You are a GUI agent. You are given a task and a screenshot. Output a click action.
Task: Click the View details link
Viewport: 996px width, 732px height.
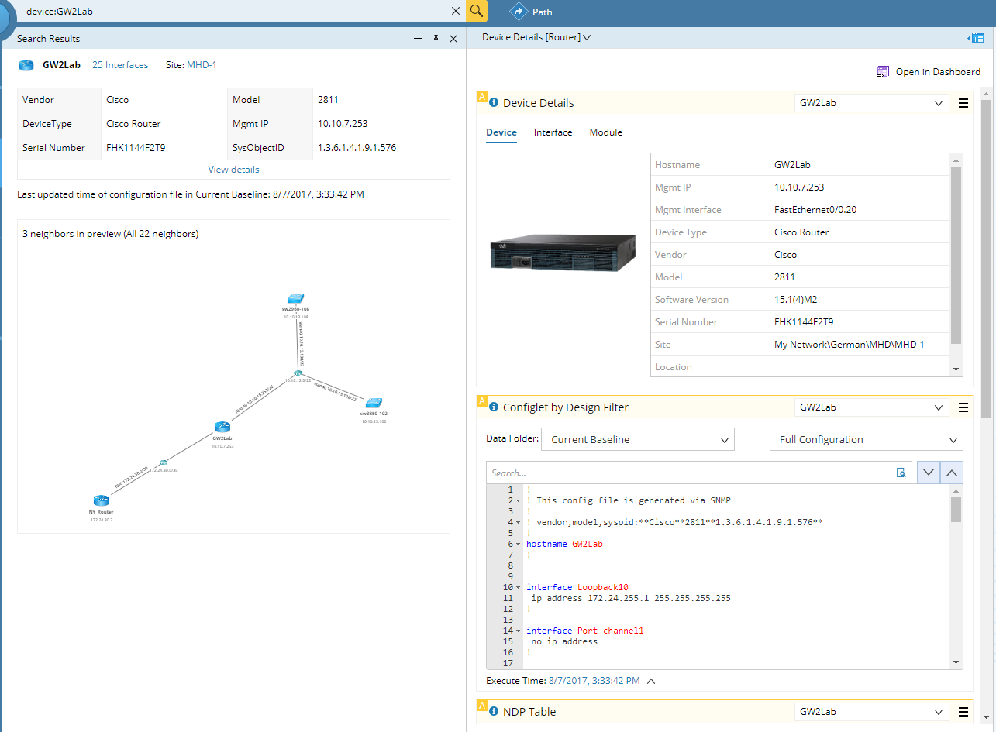[x=233, y=170]
